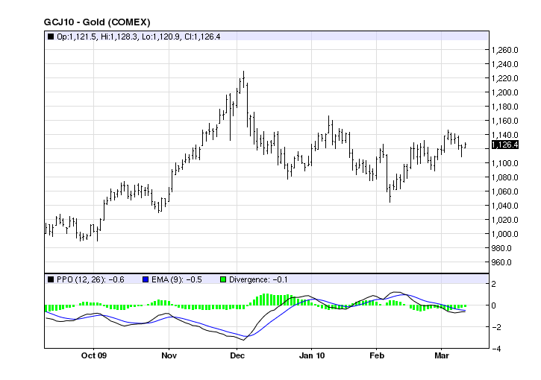Click the 1,200.0 price axis label

pyautogui.click(x=504, y=92)
